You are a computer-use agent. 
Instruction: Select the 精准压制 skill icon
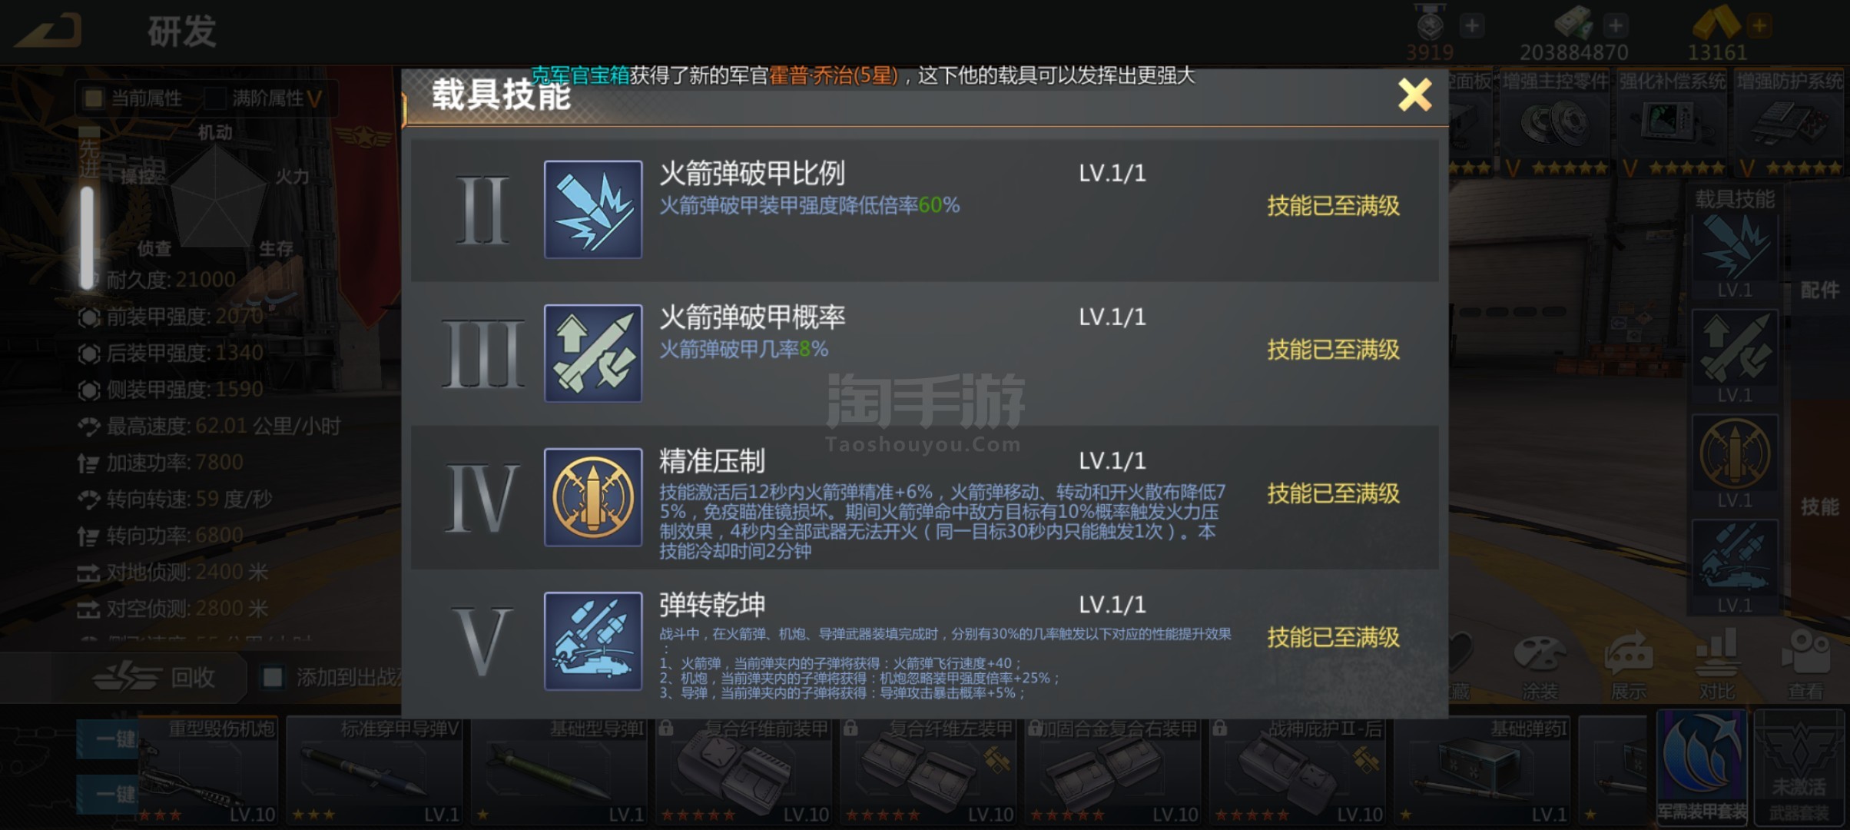(592, 496)
